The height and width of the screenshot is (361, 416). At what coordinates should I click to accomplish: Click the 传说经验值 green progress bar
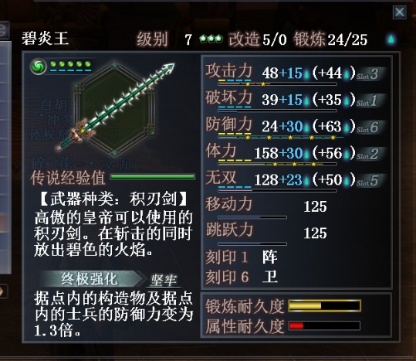click(x=153, y=177)
